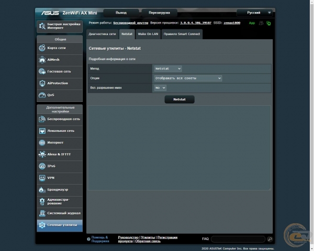Click the Помощь & Поддержка link
The image size is (314, 251).
coord(100,239)
